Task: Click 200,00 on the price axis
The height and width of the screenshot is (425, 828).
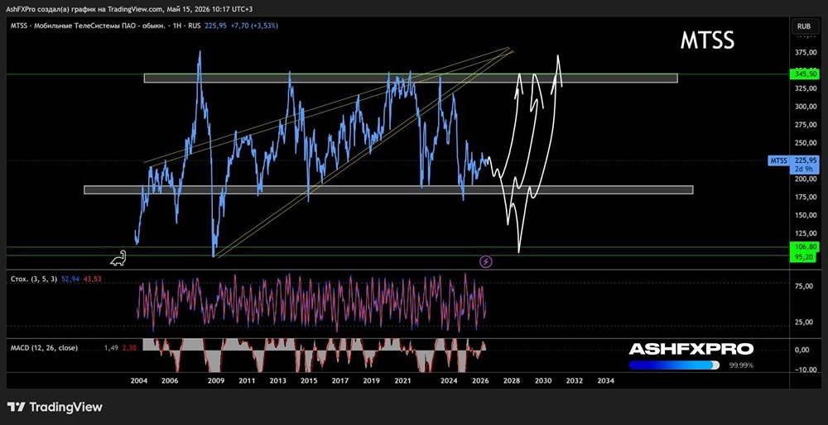Action: [x=804, y=179]
